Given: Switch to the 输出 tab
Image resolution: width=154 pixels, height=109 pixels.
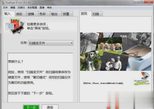Looking at the screenshot, I should [x=56, y=14].
